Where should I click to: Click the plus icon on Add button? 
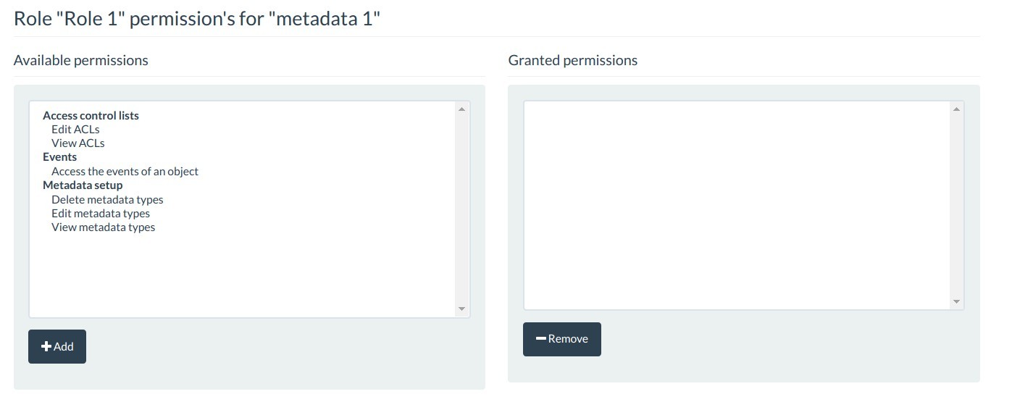tap(46, 347)
